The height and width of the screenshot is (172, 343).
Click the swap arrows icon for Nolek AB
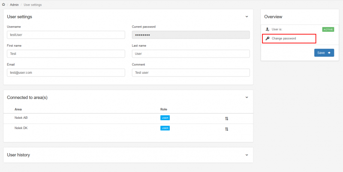click(227, 119)
